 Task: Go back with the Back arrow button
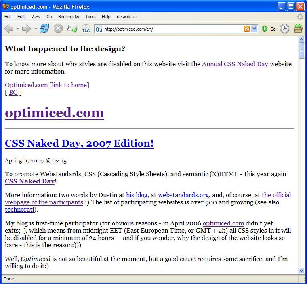(8, 29)
